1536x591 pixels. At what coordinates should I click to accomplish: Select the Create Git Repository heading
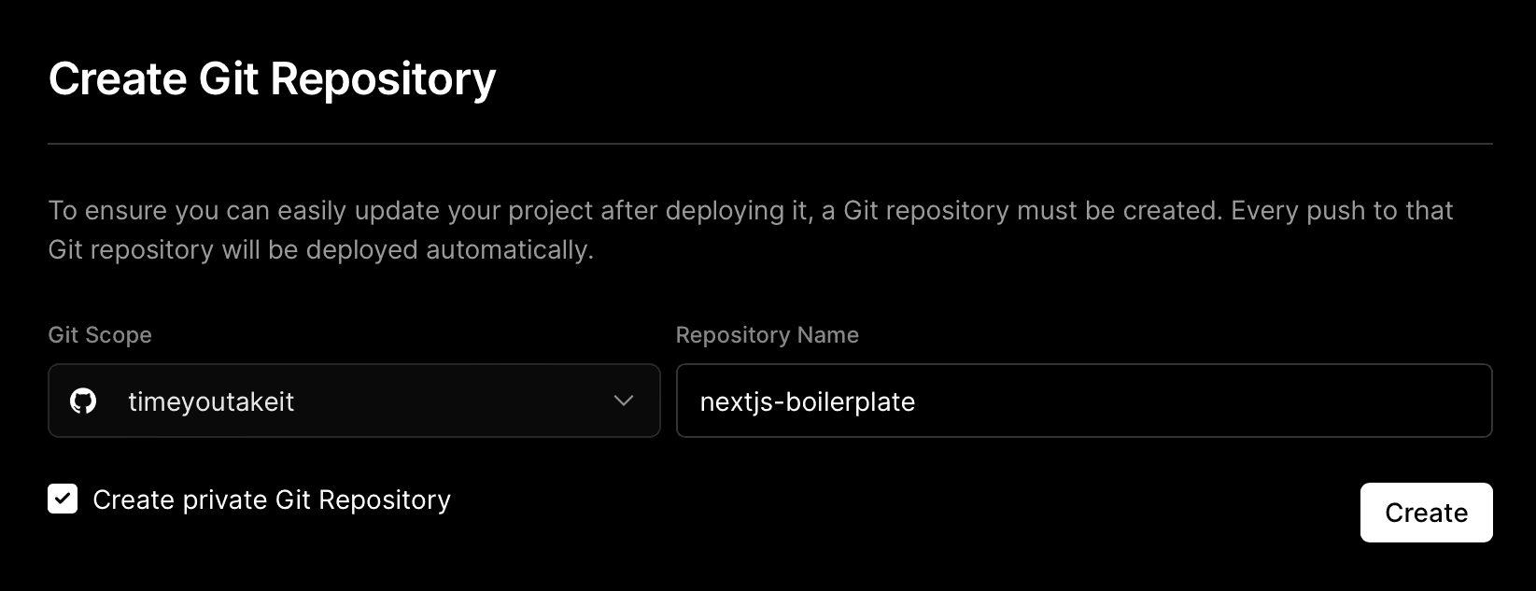tap(273, 78)
